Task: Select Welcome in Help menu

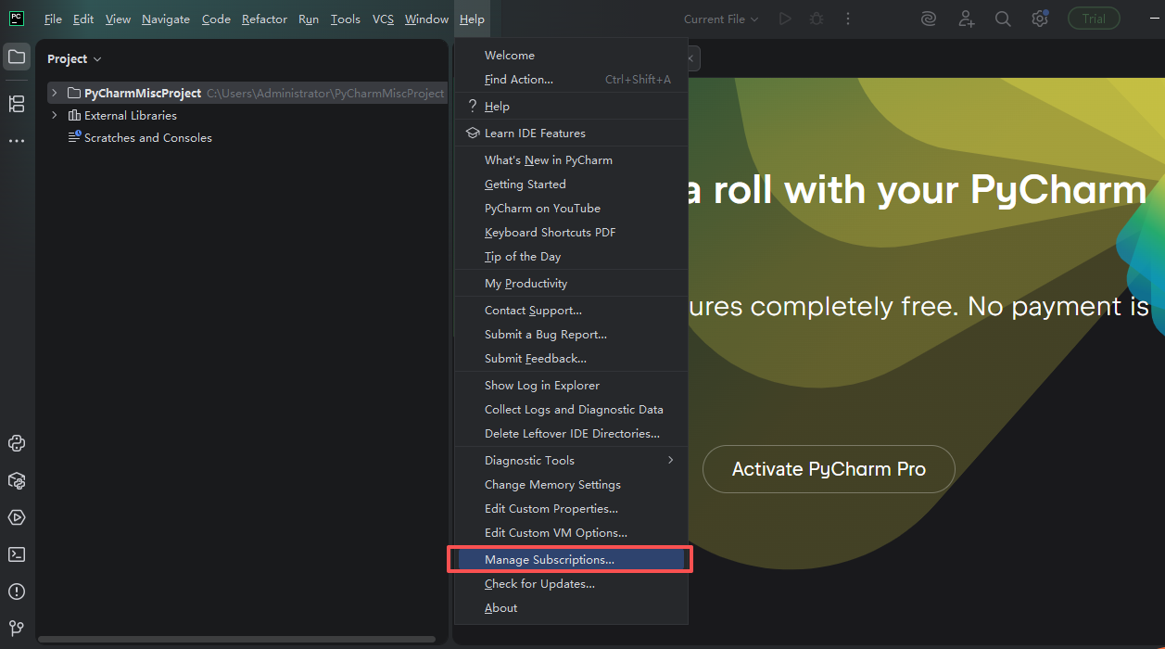Action: click(571, 56)
